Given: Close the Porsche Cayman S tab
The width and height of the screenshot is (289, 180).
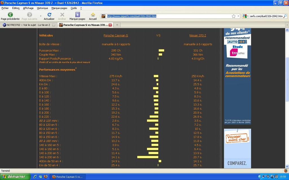Looking at the screenshot, I should (x=110, y=25).
